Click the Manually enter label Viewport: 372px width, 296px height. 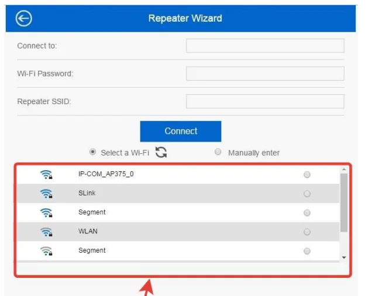[254, 153]
